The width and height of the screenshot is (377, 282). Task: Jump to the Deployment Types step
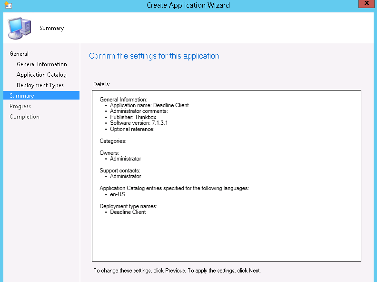40,85
